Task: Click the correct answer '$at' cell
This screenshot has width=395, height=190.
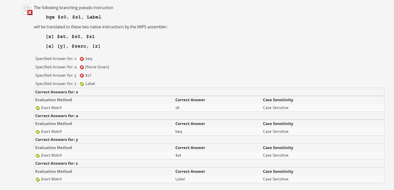Action: coord(178,155)
